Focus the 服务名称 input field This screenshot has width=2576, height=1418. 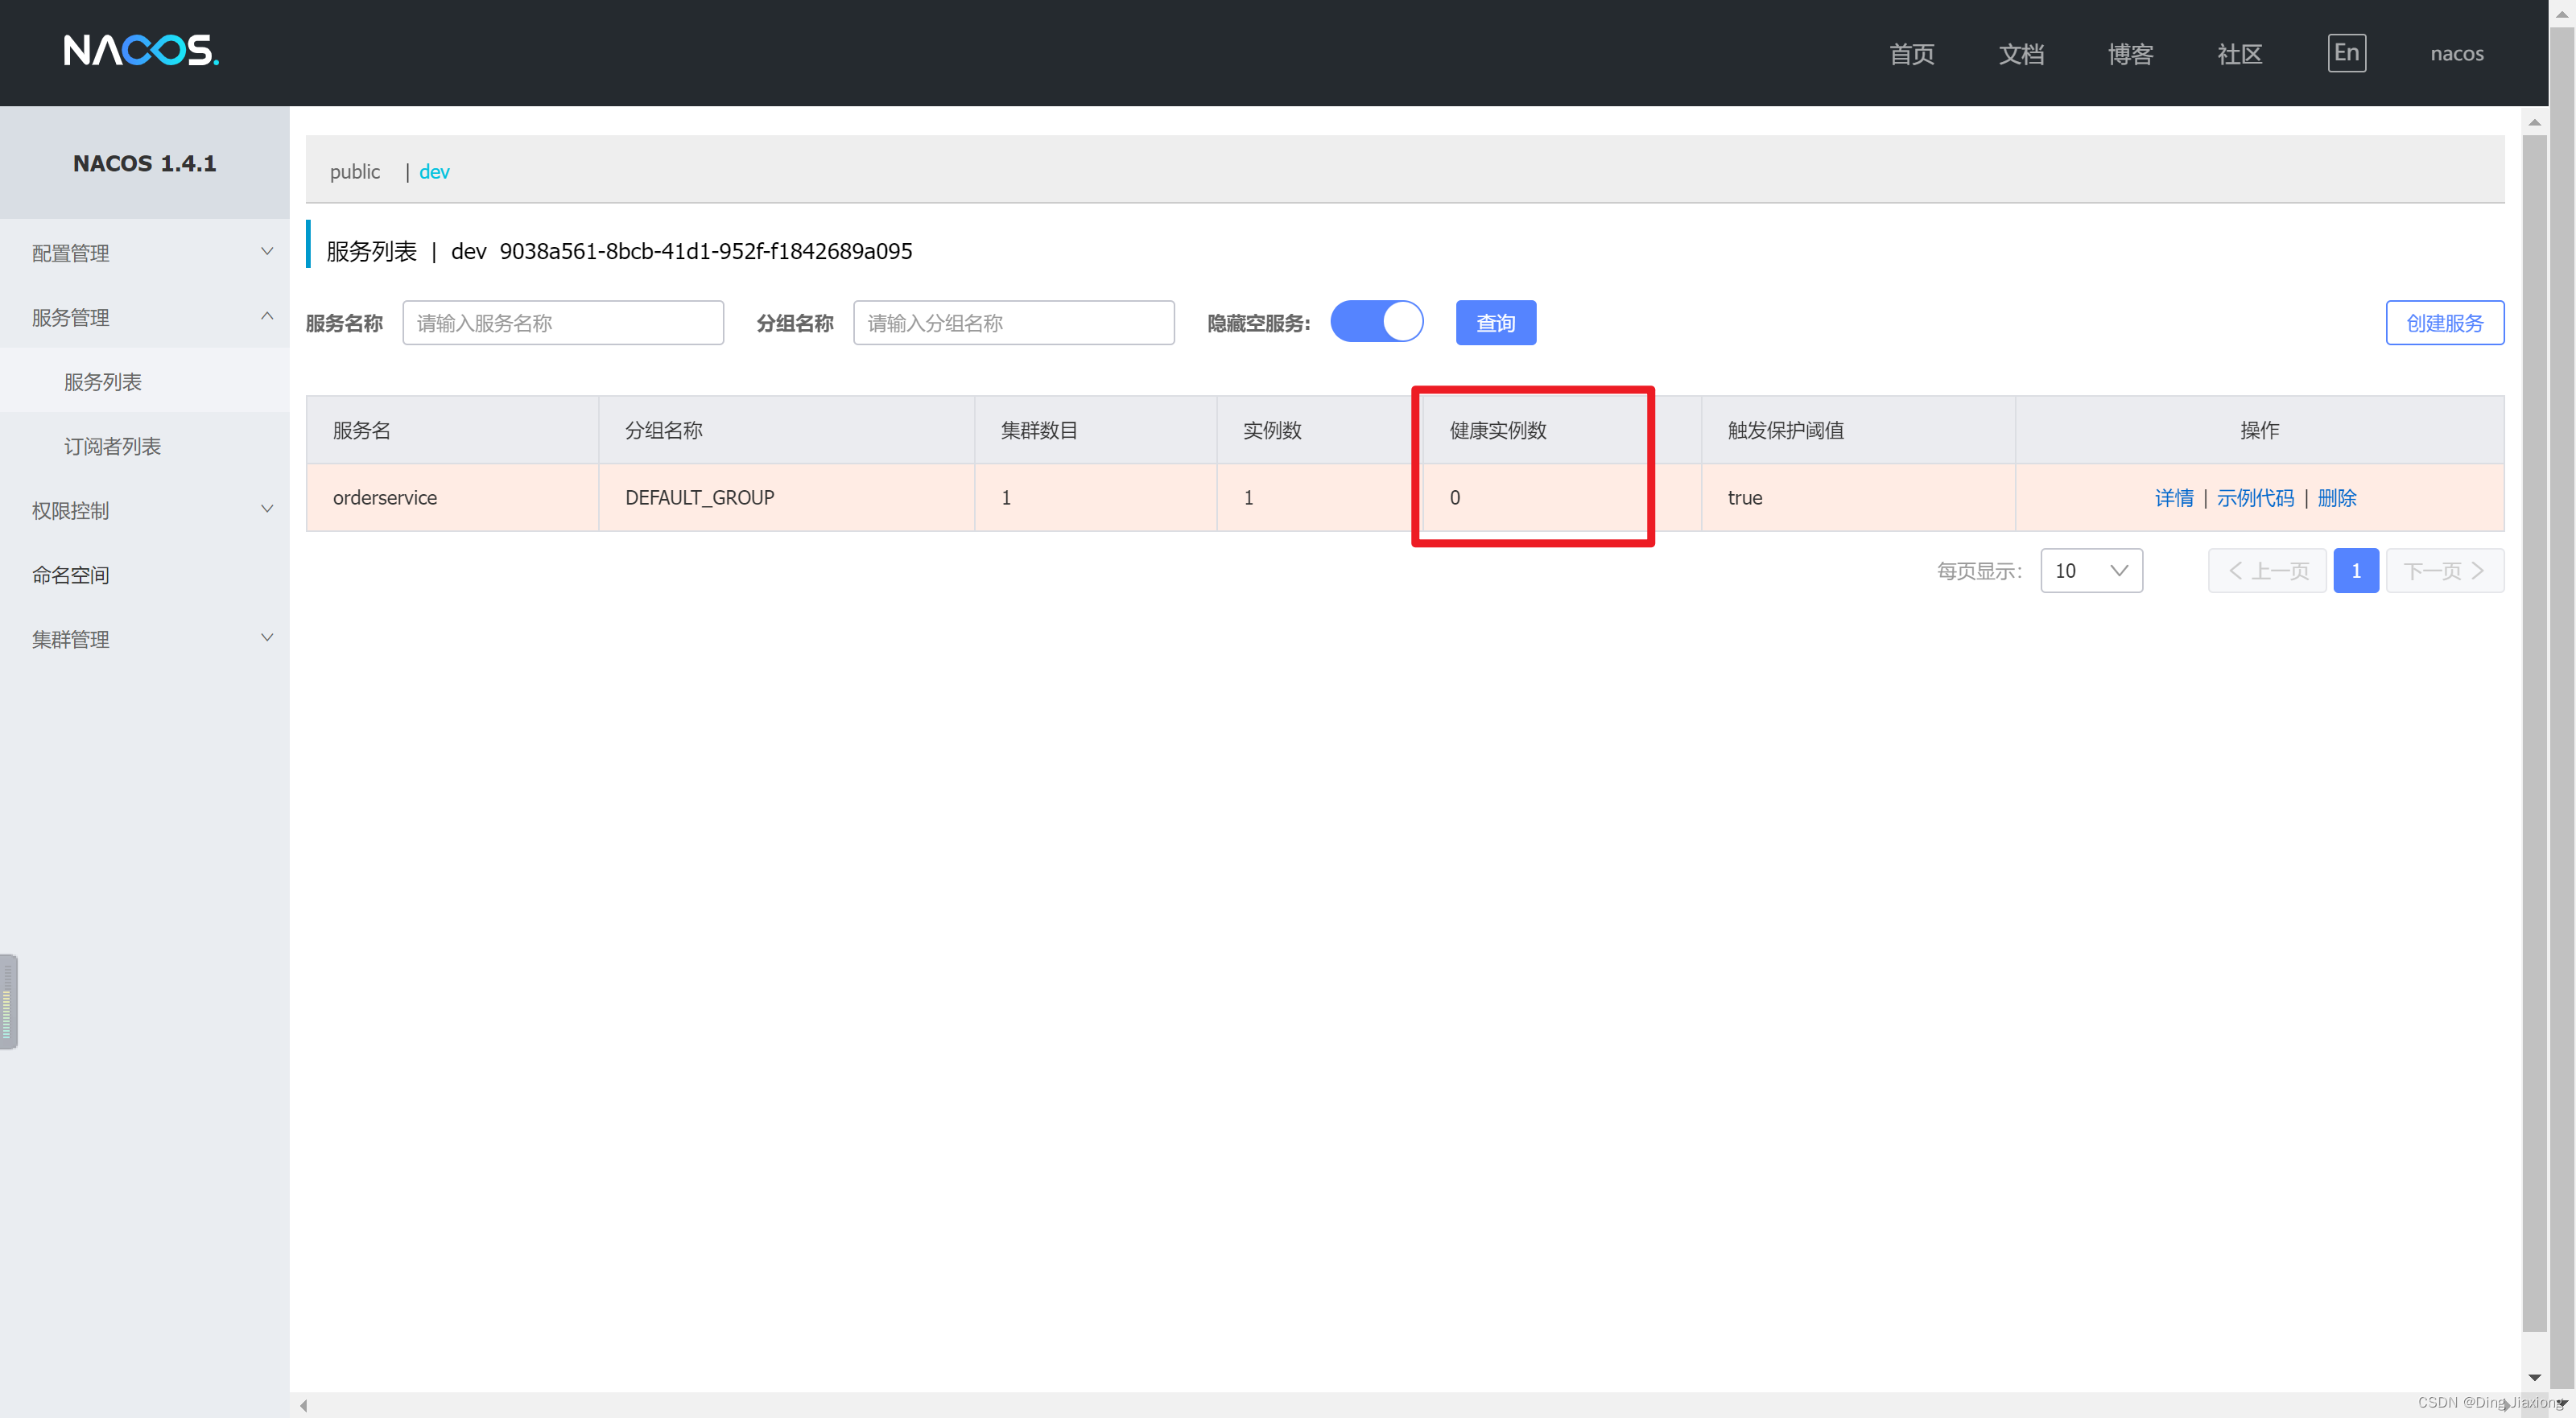563,322
